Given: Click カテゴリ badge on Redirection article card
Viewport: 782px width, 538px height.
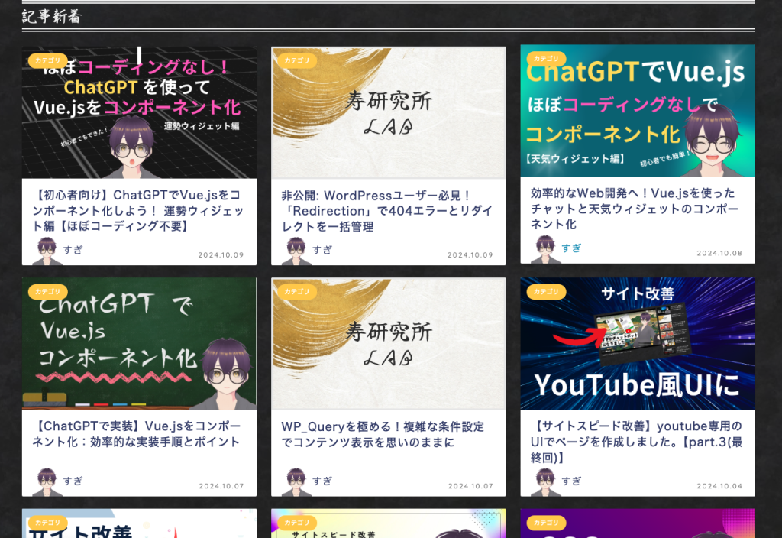Looking at the screenshot, I should 297,60.
